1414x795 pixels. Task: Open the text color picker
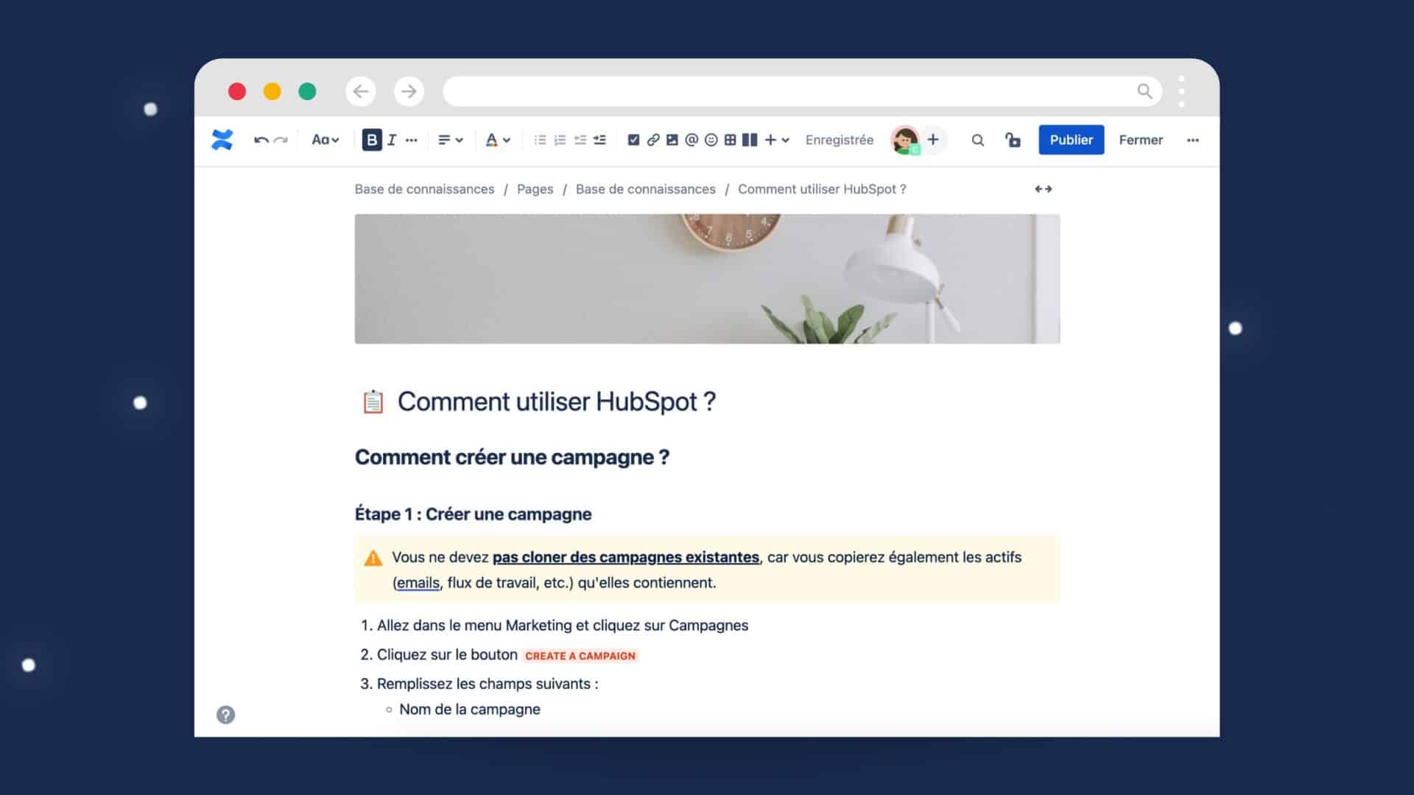pyautogui.click(x=498, y=140)
